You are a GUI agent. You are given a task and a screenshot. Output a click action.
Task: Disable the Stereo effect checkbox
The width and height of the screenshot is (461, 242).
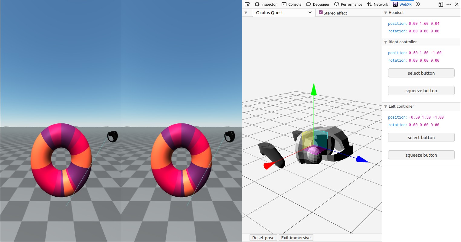point(321,12)
